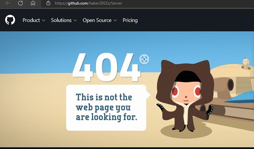Image resolution: width=254 pixels, height=149 pixels.
Task: Click the hooded Octocat Jedi illustration
Action: coord(185,96)
